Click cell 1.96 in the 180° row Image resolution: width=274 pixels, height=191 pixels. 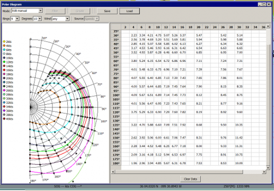pos(134,163)
